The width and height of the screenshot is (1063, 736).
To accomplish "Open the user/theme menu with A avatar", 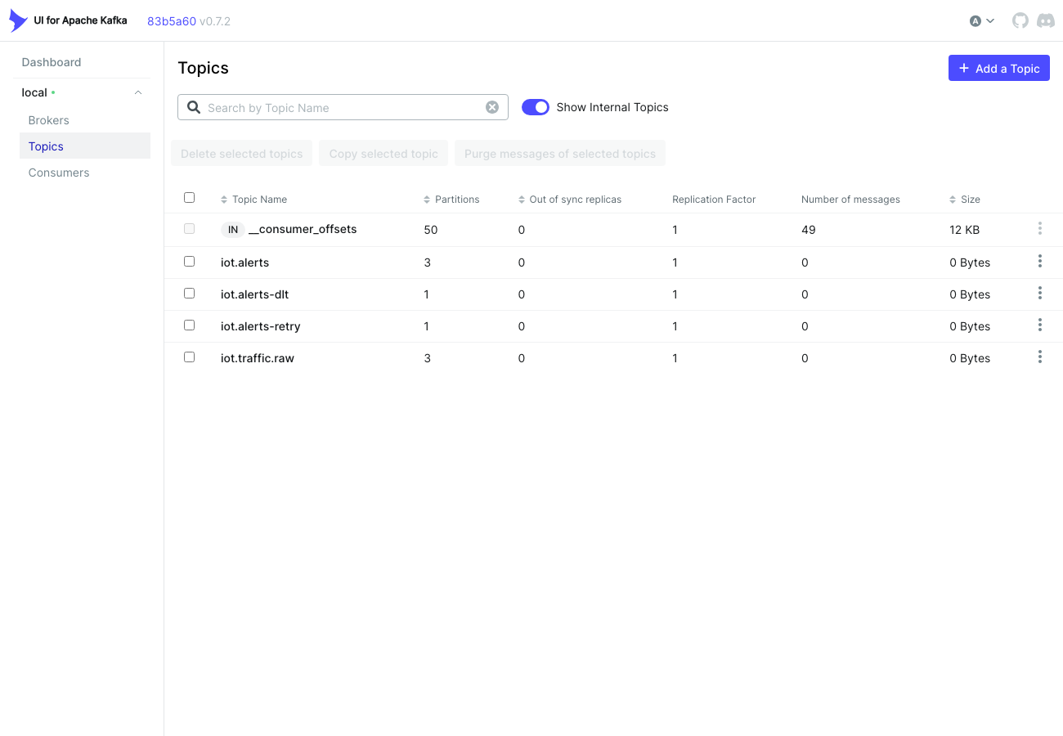I will (x=982, y=21).
